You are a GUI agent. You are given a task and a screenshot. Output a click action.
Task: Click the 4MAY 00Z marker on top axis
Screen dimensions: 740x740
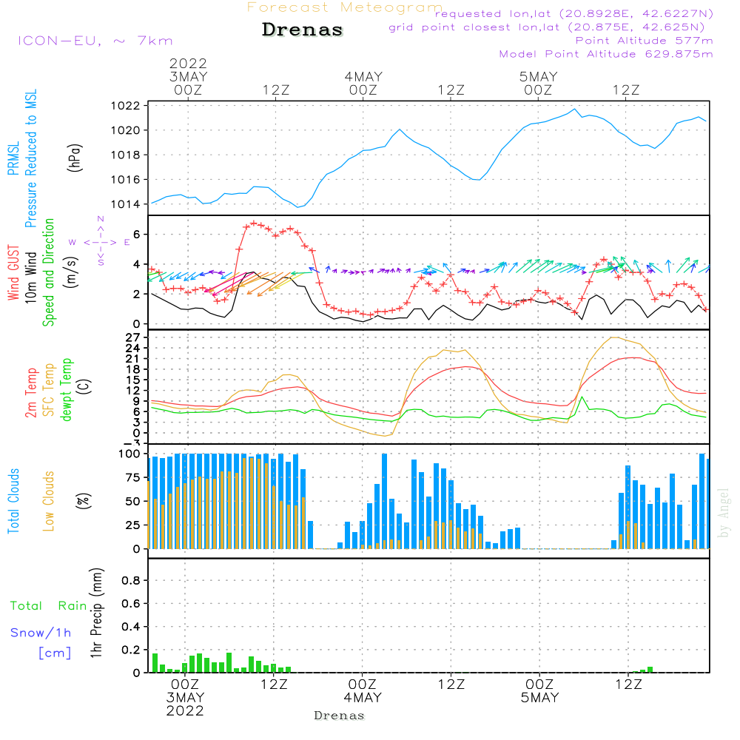(363, 83)
